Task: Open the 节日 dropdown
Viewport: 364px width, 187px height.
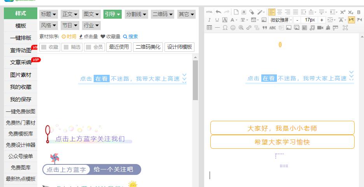Action: coord(70,25)
